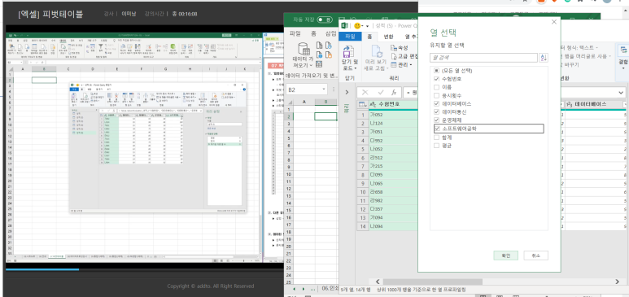Click the cancel X icon in formula bar
Viewport: 629px width, 297px height.
click(x=365, y=92)
